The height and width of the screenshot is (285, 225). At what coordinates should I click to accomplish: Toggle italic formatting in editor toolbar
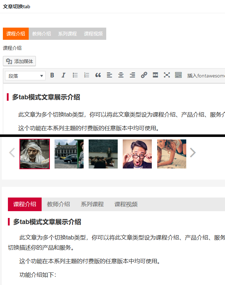[63, 75]
